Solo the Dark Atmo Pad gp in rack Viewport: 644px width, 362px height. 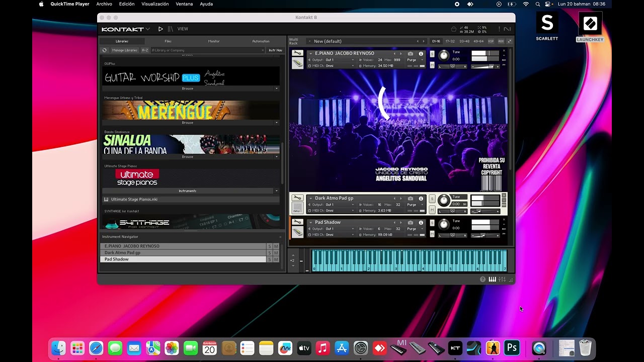432,199
